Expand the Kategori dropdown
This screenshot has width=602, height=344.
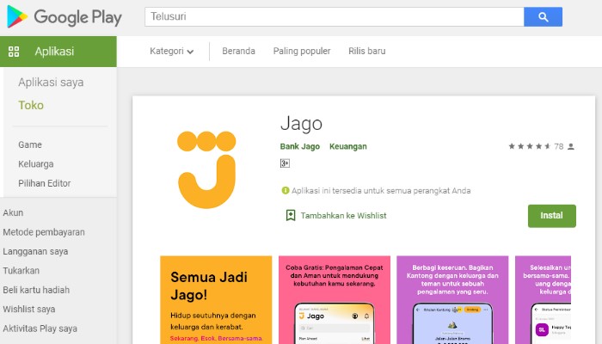[x=172, y=51]
